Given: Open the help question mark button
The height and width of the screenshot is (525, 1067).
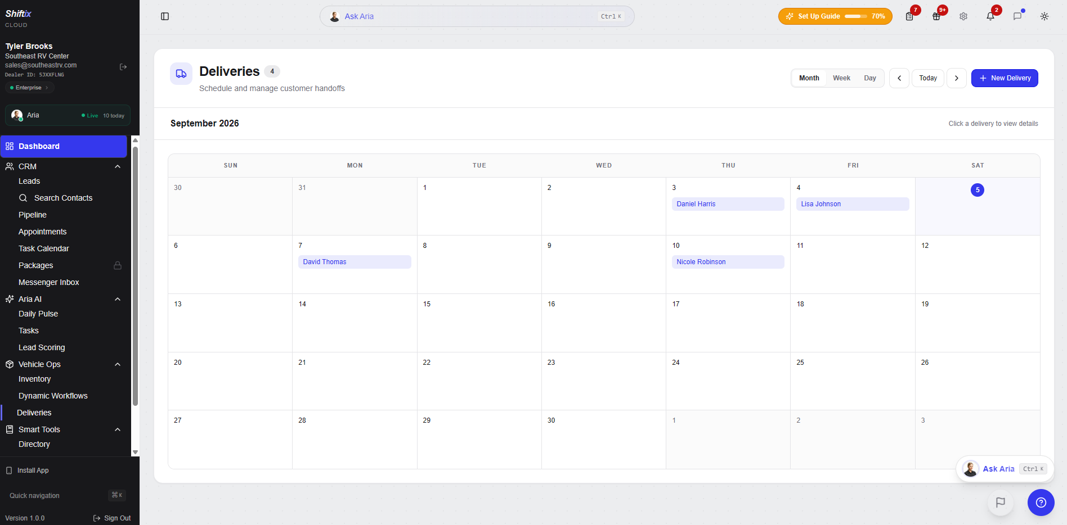Looking at the screenshot, I should (1041, 503).
